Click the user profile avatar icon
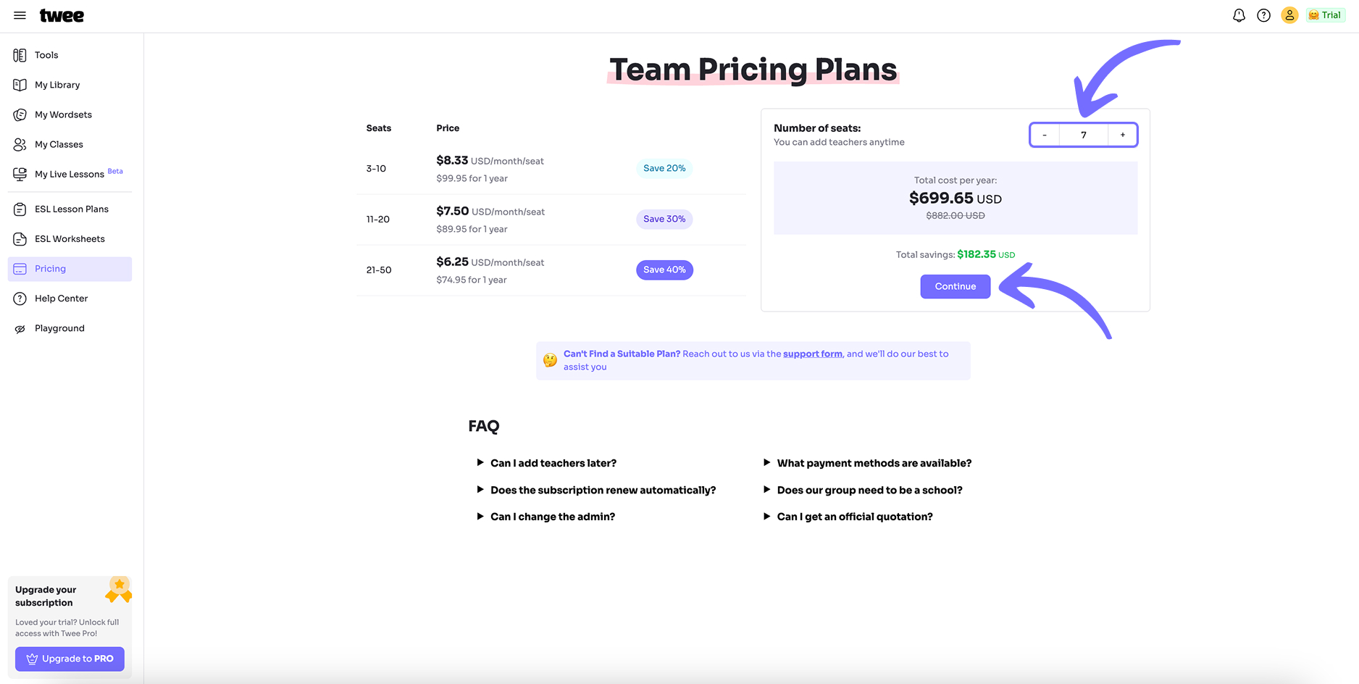 coord(1289,15)
